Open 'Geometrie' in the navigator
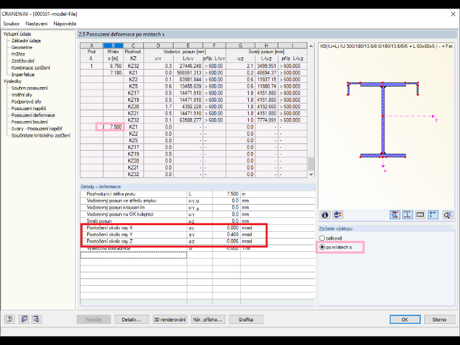The height and width of the screenshot is (345, 460). [x=22, y=48]
